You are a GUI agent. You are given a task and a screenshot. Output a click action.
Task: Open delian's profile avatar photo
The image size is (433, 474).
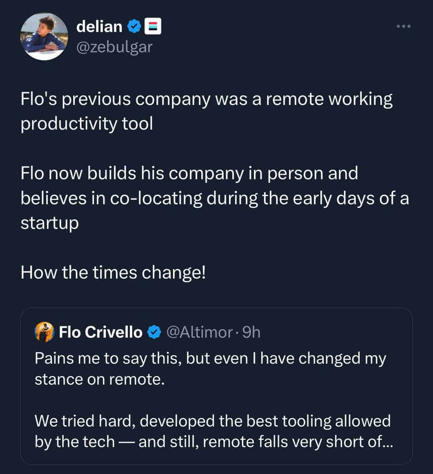point(44,36)
